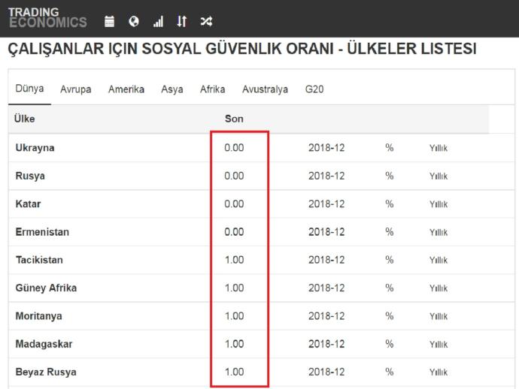Screen dimensions: 519x389
Task: Click the 1.00 value for Moritanya
Action: [235, 316]
